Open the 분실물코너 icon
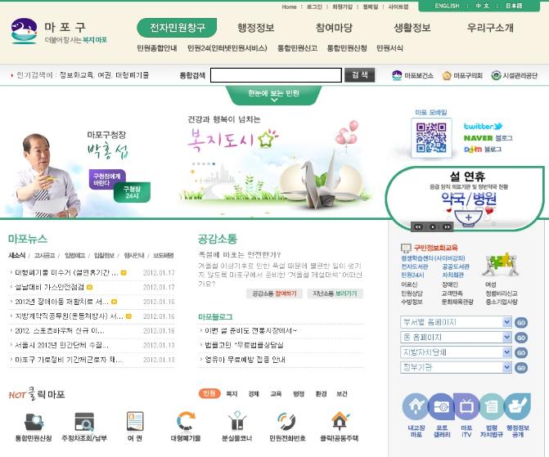The width and height of the screenshot is (549, 457). pos(237,421)
